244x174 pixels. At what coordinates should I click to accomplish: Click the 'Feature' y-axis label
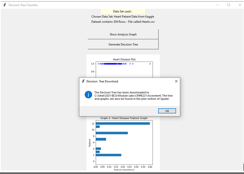pyautogui.click(x=90, y=143)
